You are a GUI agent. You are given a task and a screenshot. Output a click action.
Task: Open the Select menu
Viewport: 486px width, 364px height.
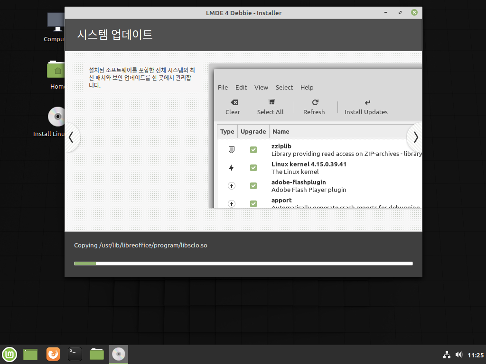click(284, 87)
